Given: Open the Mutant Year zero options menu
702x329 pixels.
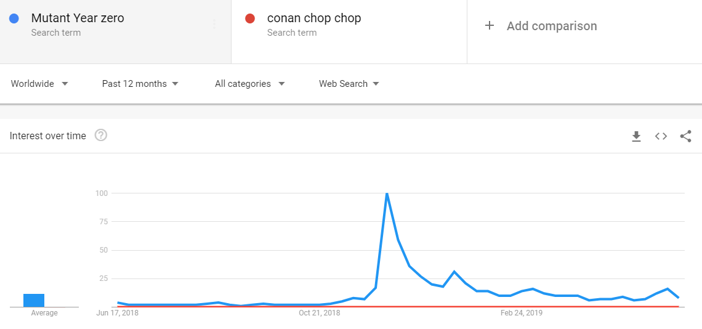Looking at the screenshot, I should [214, 24].
